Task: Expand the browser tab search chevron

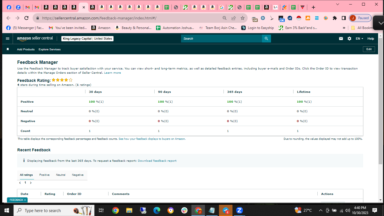Action: click(x=338, y=4)
